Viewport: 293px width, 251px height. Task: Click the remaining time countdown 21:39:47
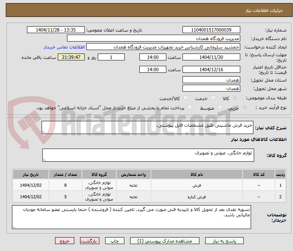tap(71, 57)
